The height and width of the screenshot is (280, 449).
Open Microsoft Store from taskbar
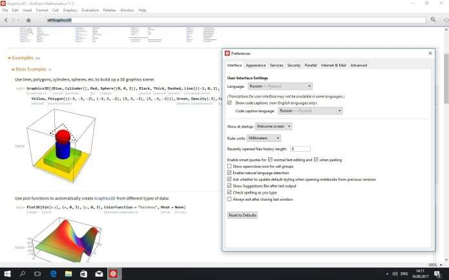pos(83,274)
